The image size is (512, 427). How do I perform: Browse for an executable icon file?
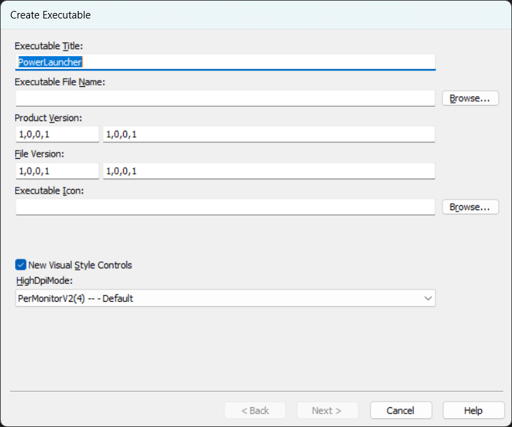click(470, 207)
